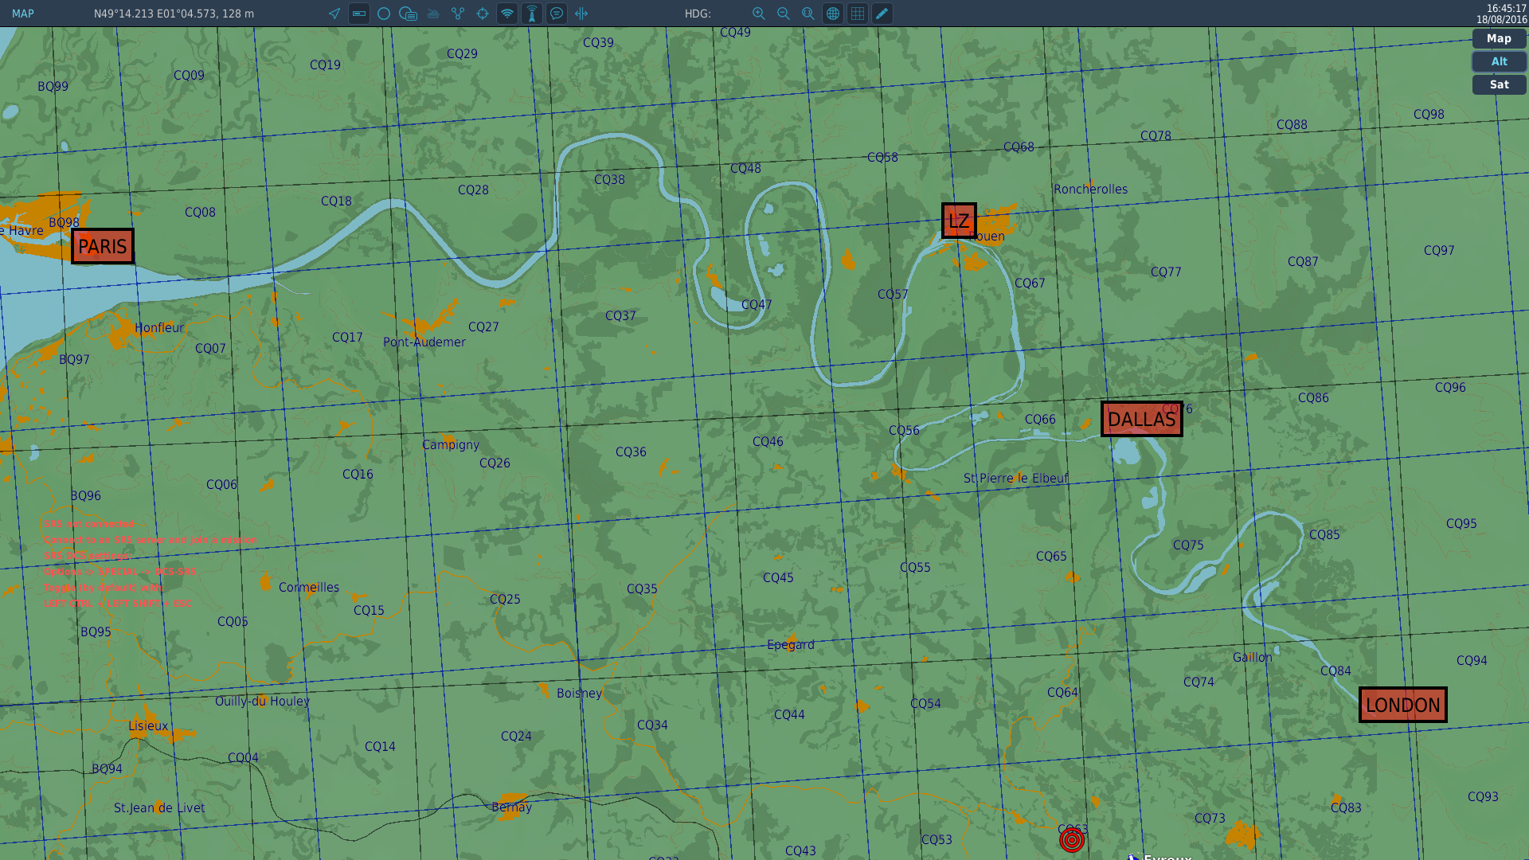Click the LONDON map marker label

pyautogui.click(x=1402, y=706)
